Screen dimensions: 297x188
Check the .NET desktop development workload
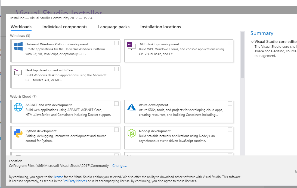tap(230, 43)
